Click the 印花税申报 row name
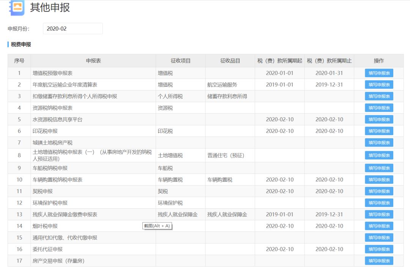The image size is (410, 272). 45,131
